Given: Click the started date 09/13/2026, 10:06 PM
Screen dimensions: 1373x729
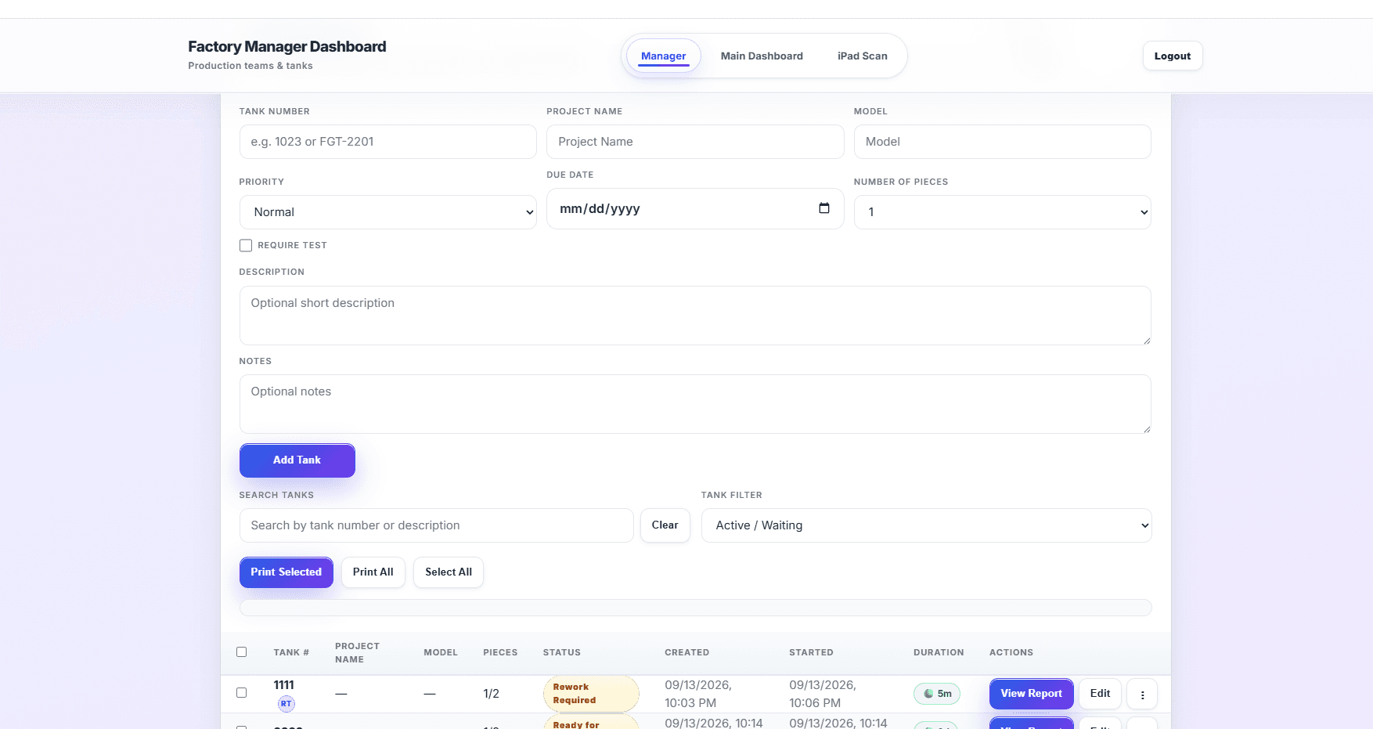Looking at the screenshot, I should coord(823,694).
